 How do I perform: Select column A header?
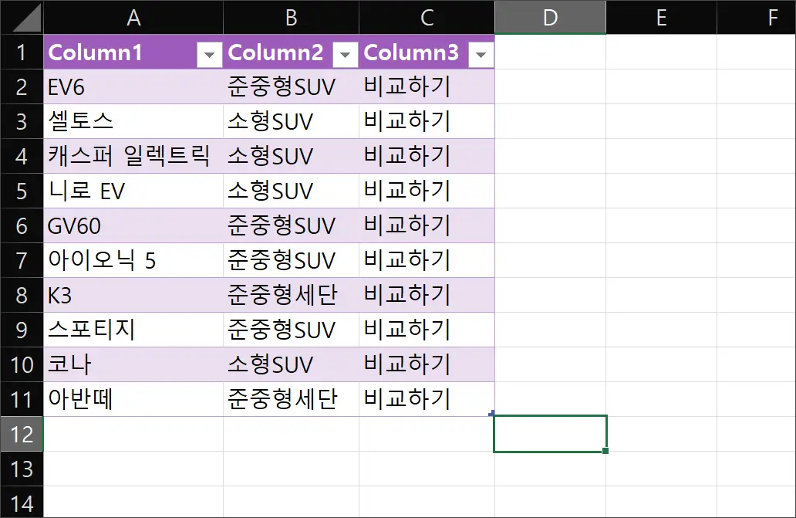133,18
